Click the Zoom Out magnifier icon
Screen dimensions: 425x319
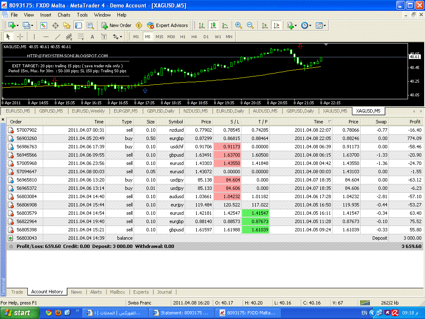coord(250,25)
